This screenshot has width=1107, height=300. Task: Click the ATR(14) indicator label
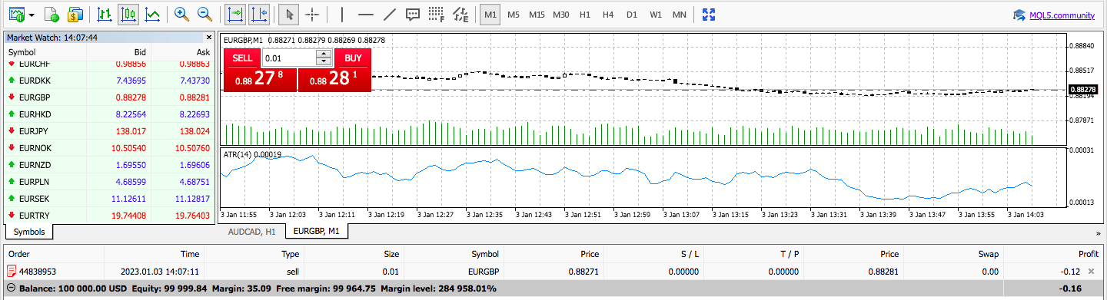[x=252, y=154]
